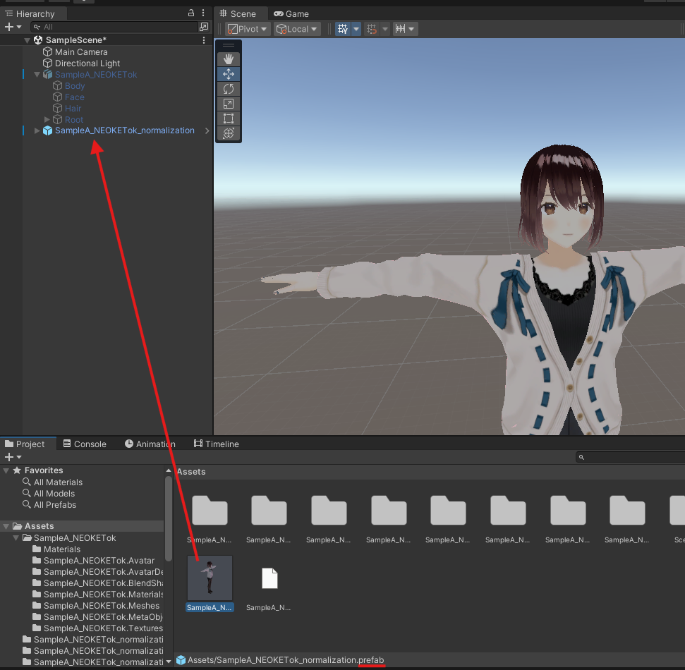This screenshot has height=670, width=685.
Task: Collapse the SampleA_NEOKETok folder in Assets
Action: 14,537
